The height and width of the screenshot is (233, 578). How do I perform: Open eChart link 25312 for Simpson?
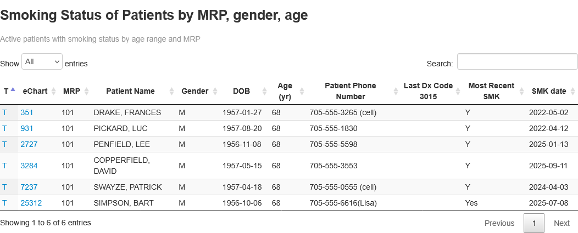[x=31, y=203]
